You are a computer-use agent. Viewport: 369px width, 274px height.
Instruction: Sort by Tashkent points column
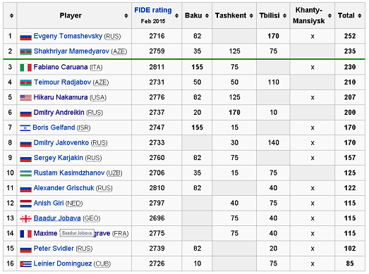pyautogui.click(x=251, y=15)
